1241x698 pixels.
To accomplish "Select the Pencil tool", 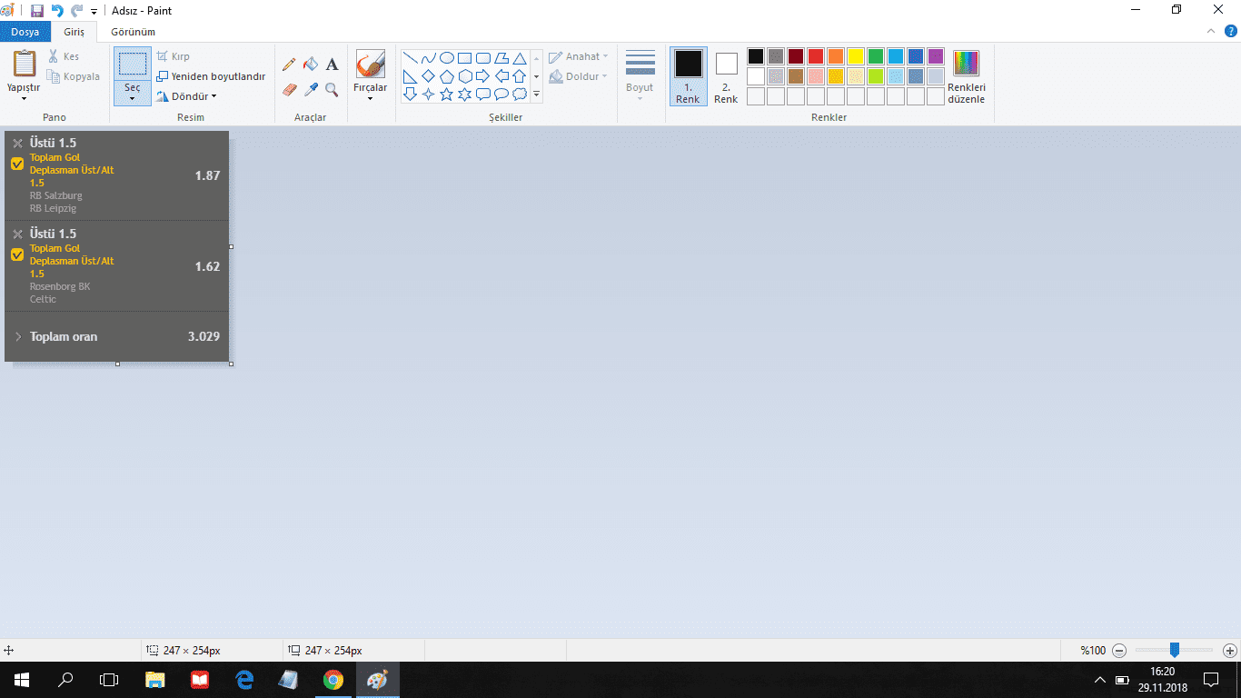I will [x=289, y=65].
